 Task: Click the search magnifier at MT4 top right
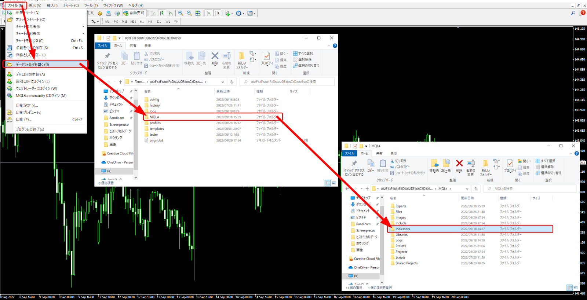[573, 13]
